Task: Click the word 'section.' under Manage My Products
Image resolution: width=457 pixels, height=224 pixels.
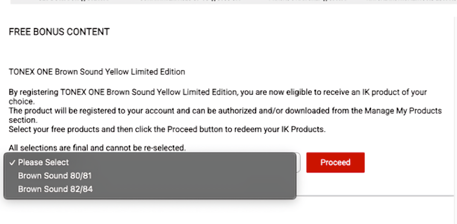Action: [23, 120]
